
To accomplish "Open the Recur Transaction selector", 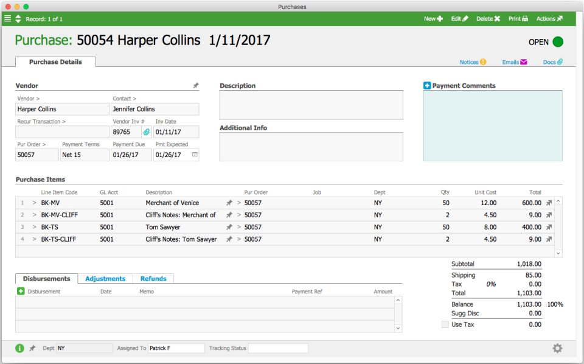I will pos(43,121).
